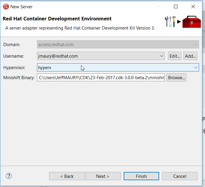
Task: Proceed with the Next > button
Action: 103,176
